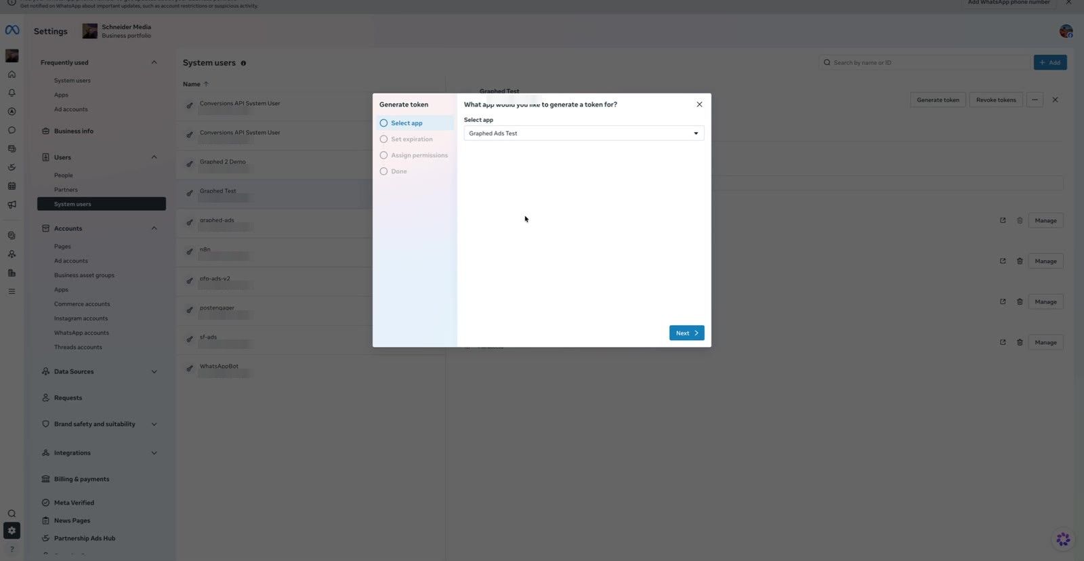Select the Assign permissions step
This screenshot has width=1084, height=561.
[x=415, y=156]
